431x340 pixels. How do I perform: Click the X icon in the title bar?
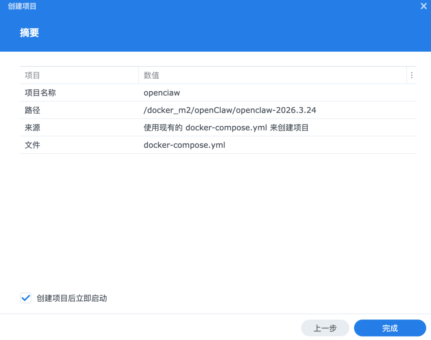(423, 6)
